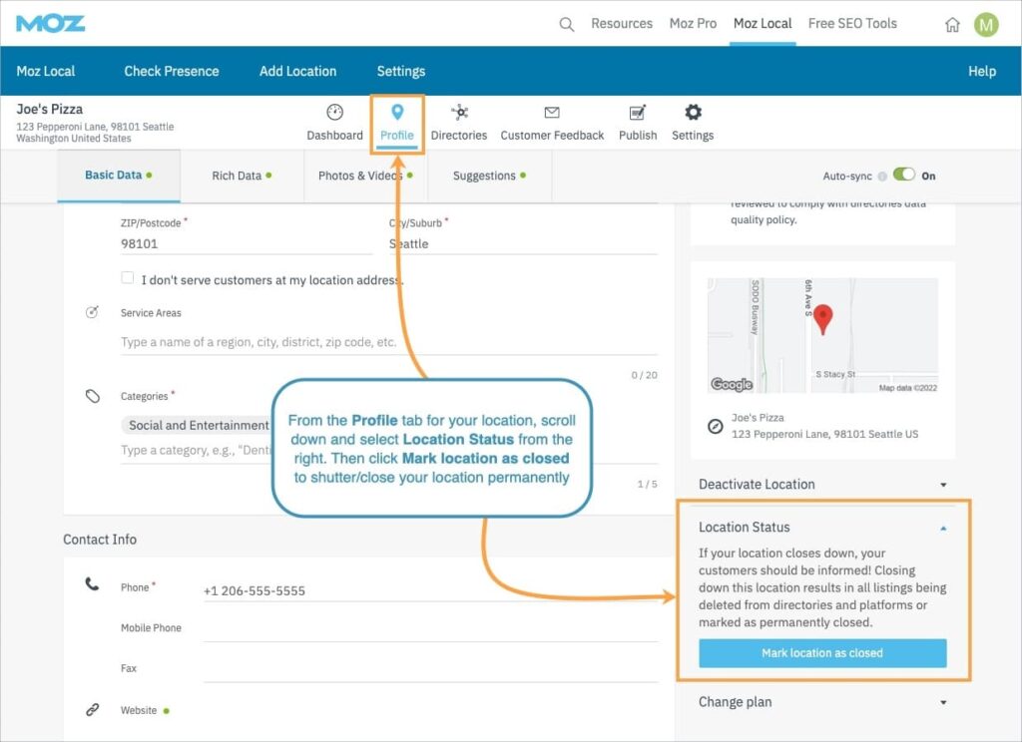Click the map thumbnail
The width and height of the screenshot is (1022, 742).
(x=822, y=335)
